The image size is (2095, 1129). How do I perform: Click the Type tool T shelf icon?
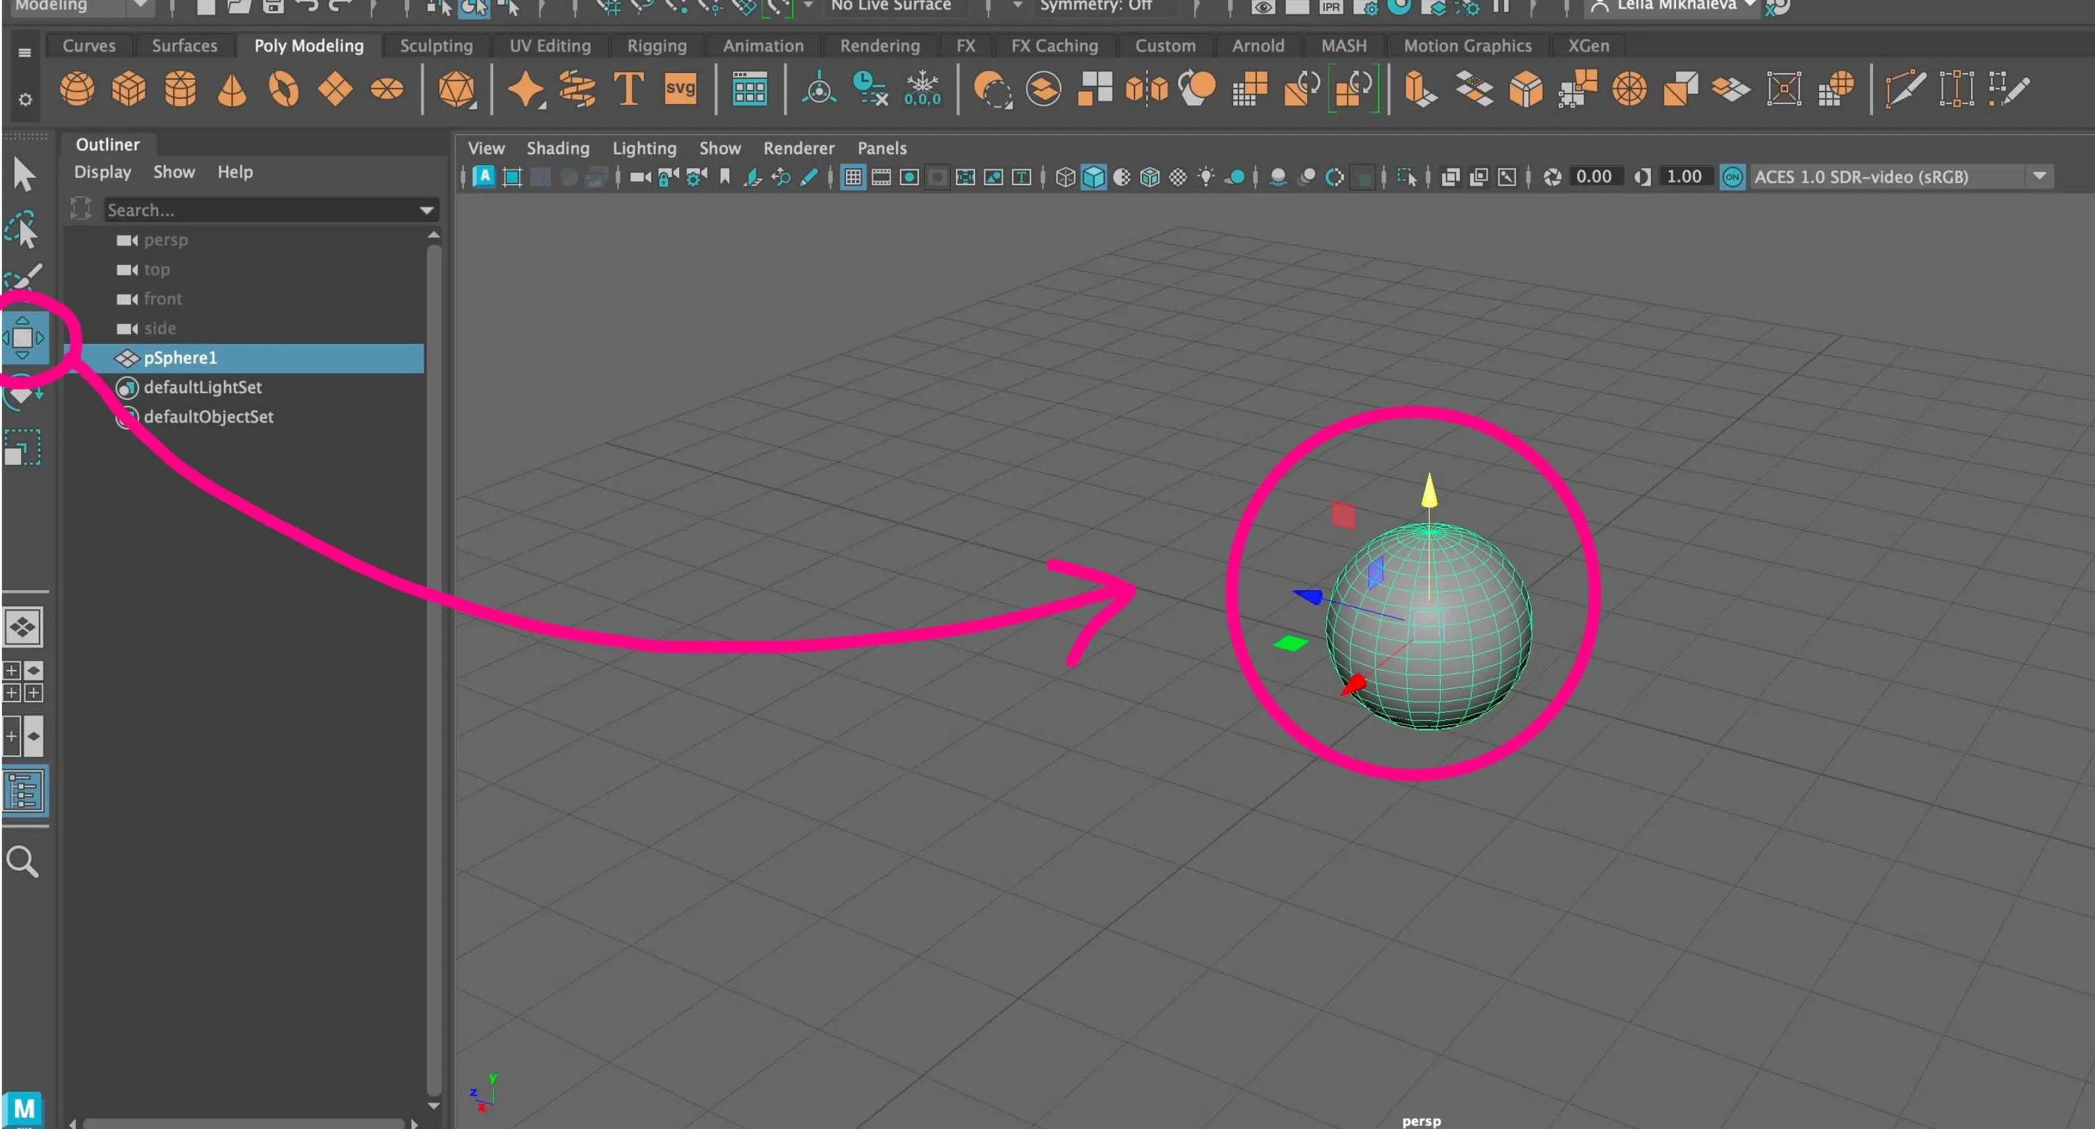tap(628, 89)
